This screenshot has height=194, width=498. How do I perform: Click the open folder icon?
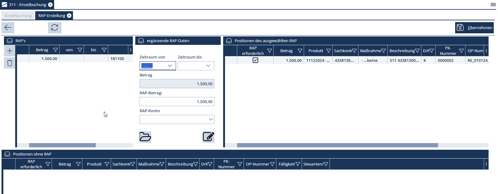click(x=145, y=137)
